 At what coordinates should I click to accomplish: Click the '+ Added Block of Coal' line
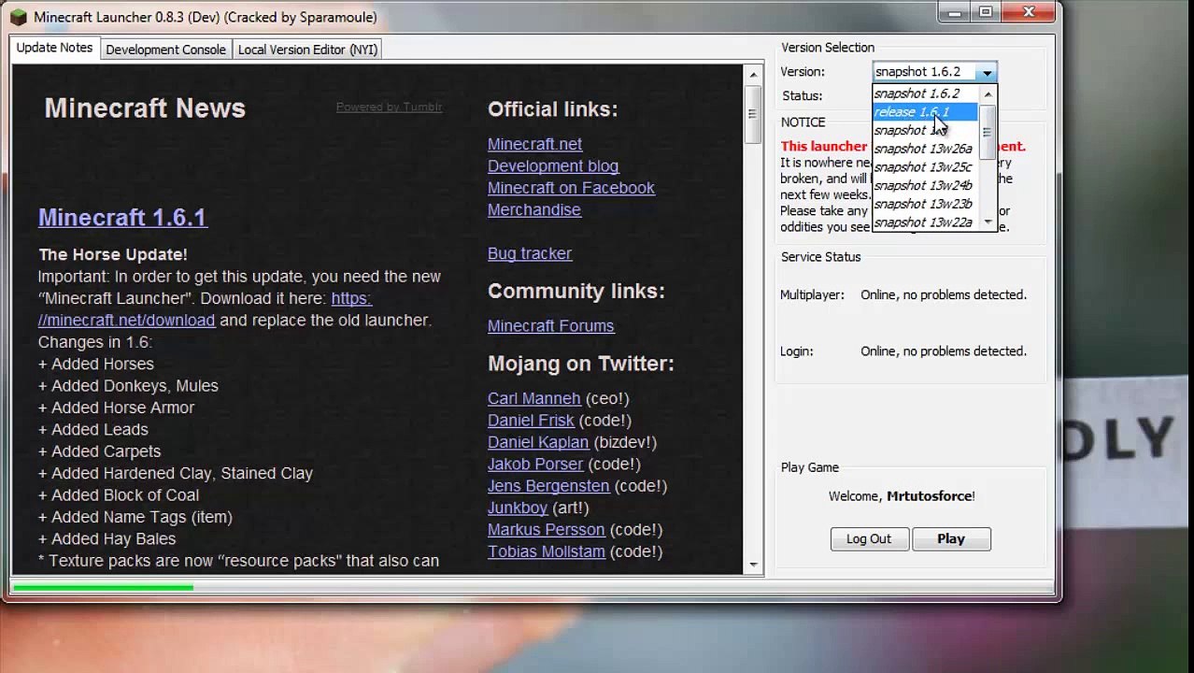click(119, 495)
